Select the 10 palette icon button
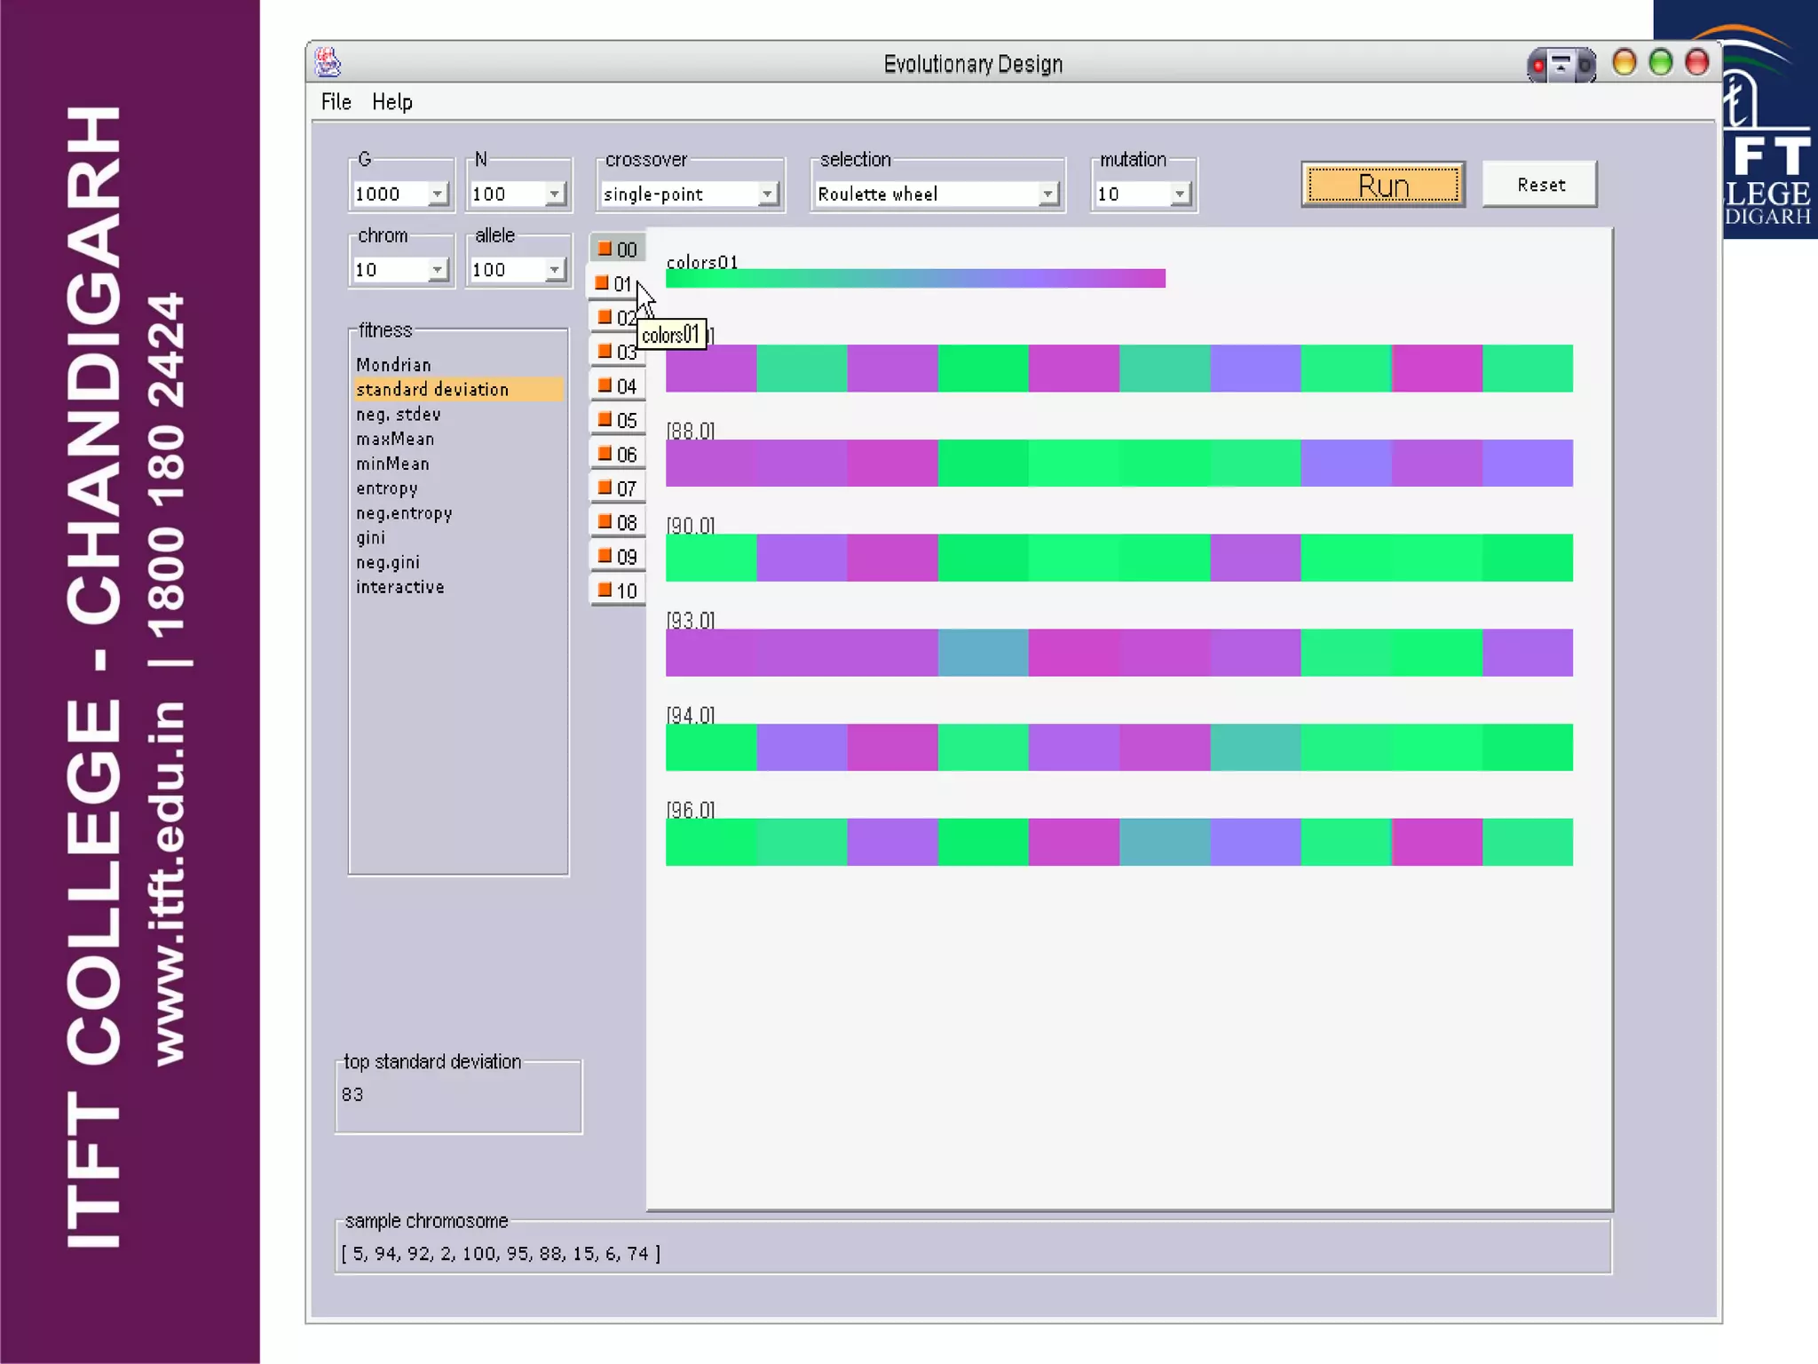 [x=617, y=591]
